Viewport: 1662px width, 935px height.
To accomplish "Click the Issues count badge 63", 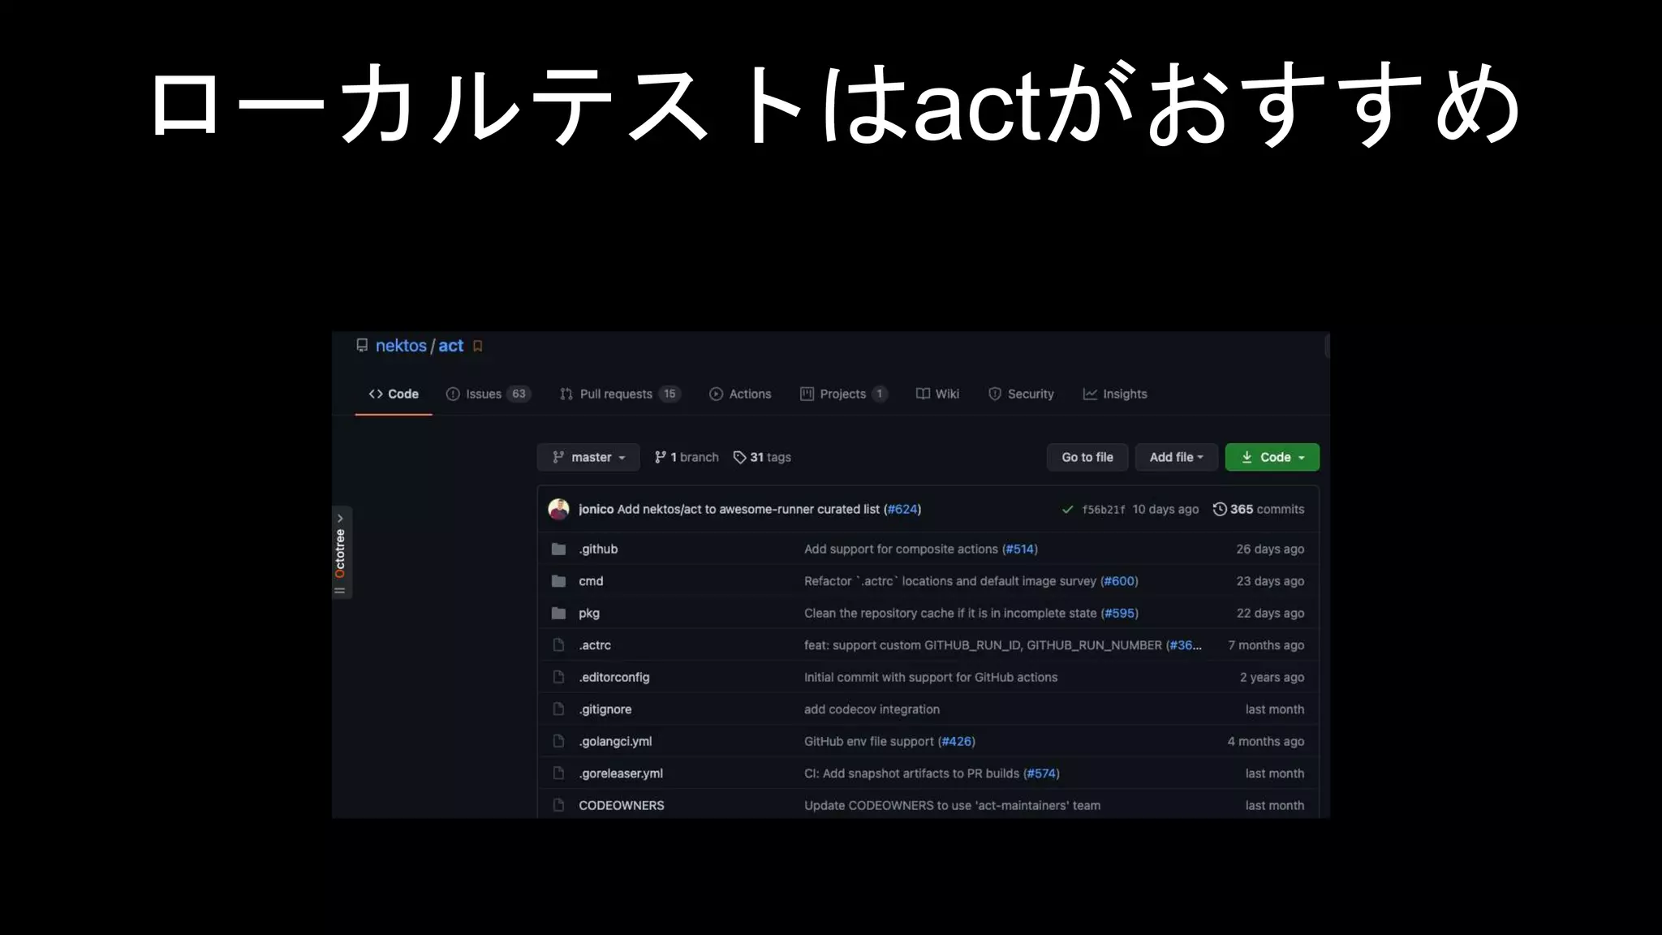I will (519, 394).
